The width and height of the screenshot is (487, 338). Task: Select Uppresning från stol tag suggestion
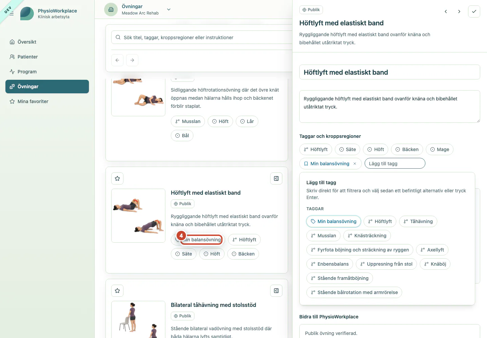(386, 264)
